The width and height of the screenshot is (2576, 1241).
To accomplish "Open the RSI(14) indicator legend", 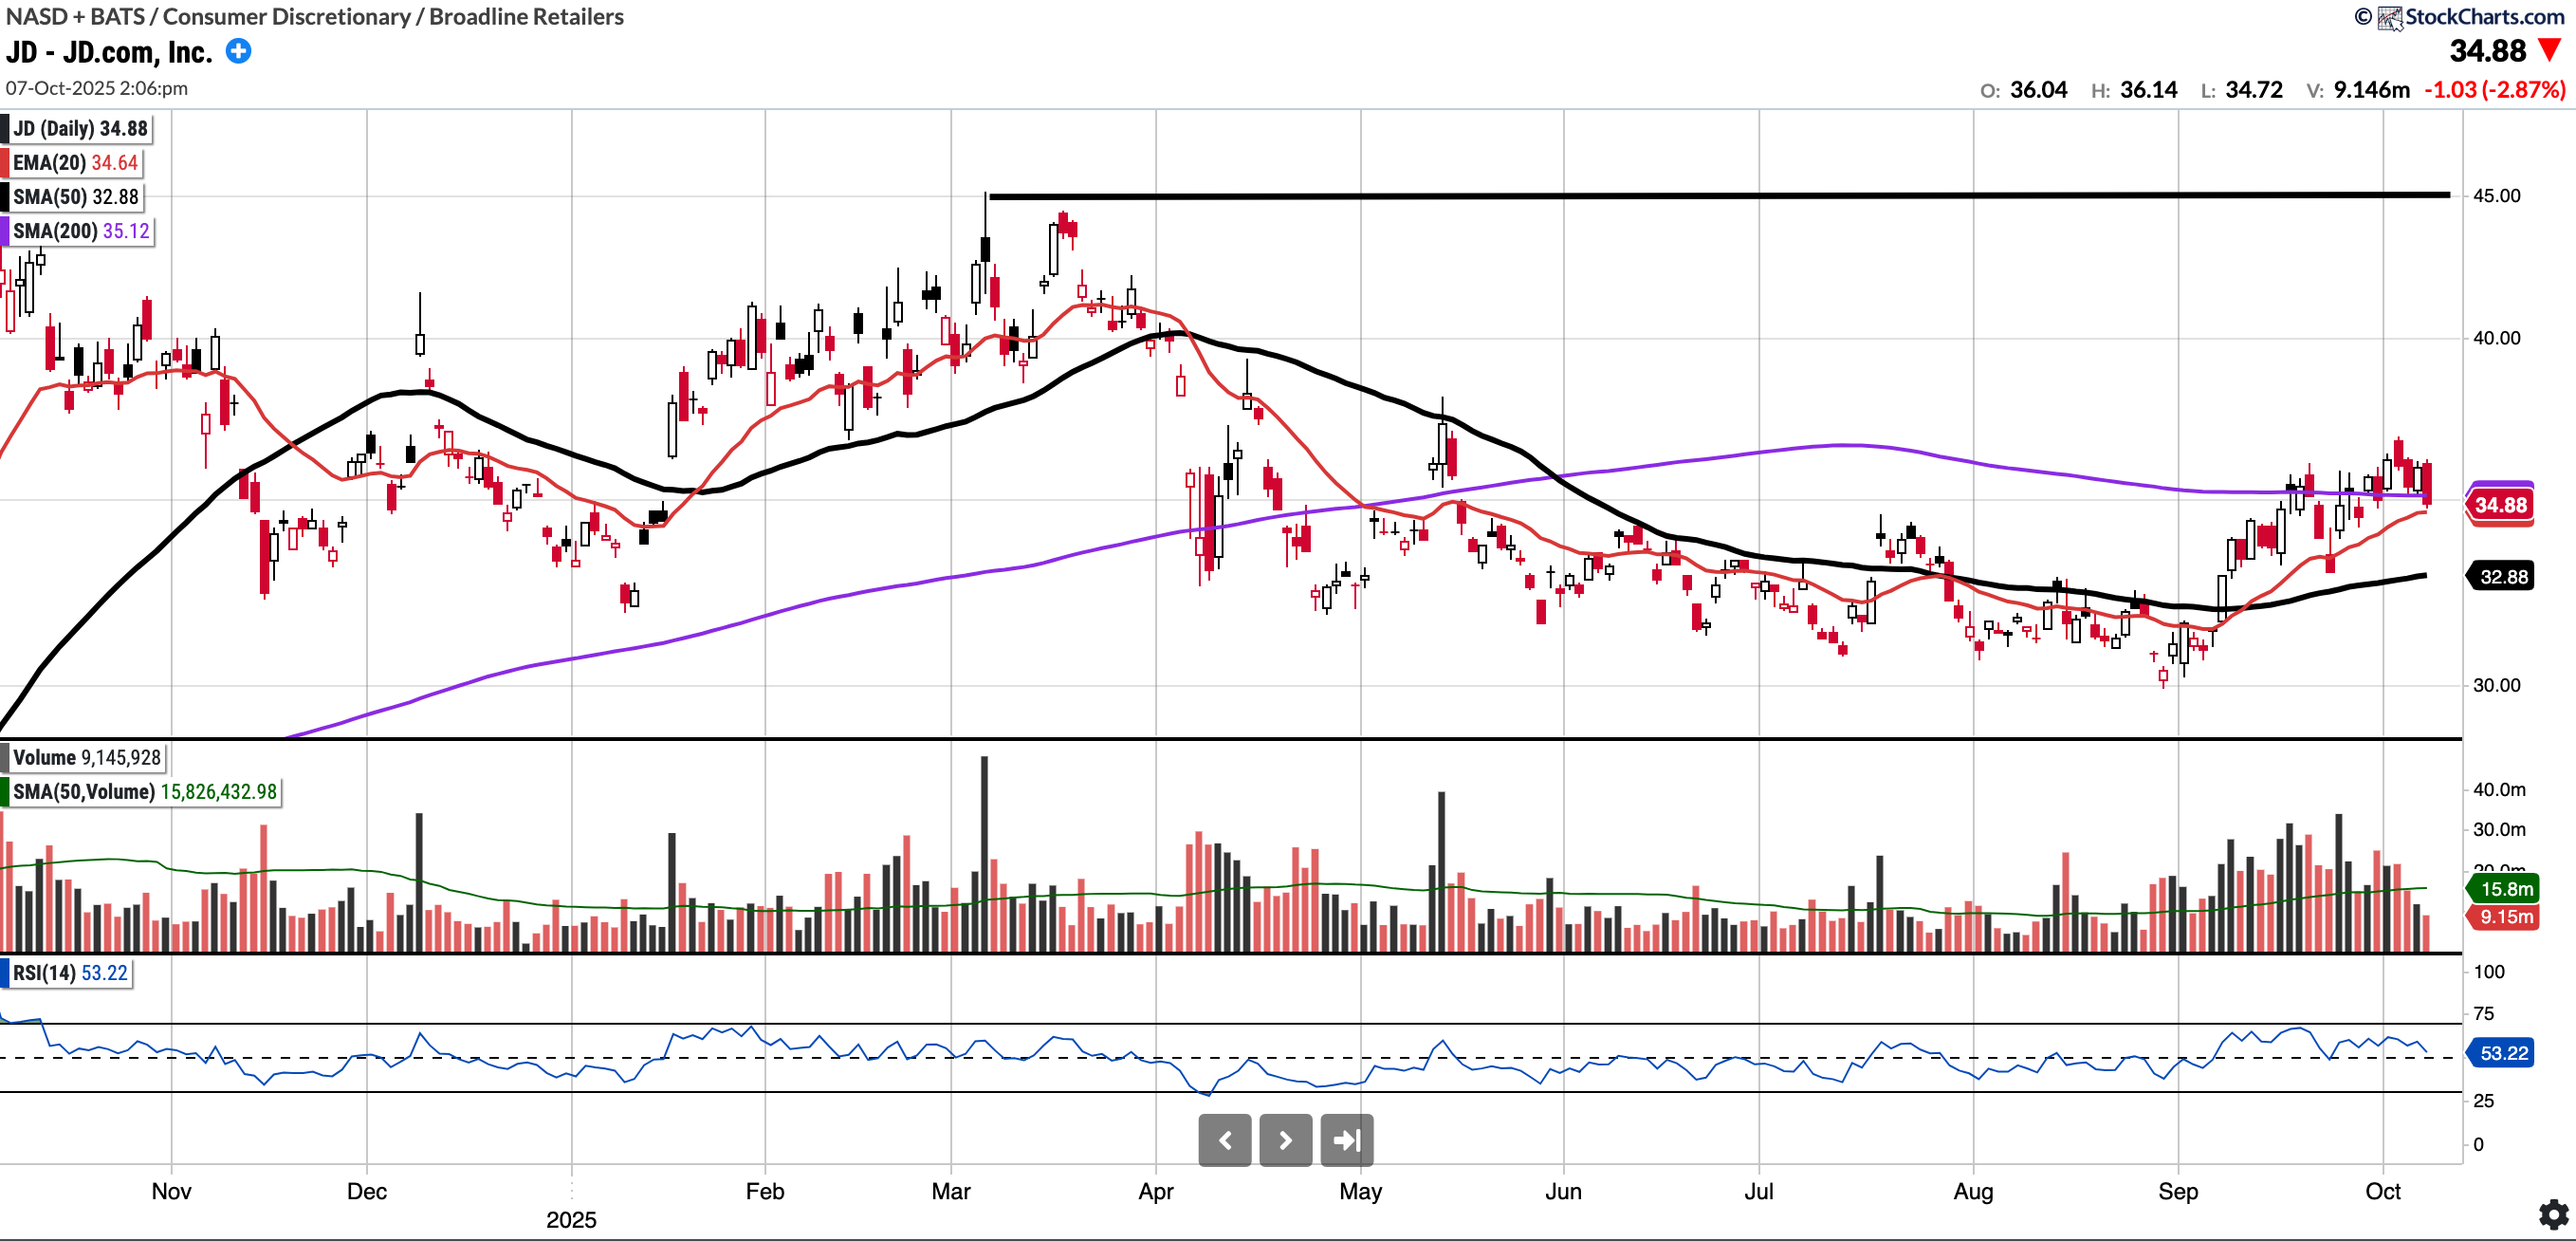I will click(70, 973).
